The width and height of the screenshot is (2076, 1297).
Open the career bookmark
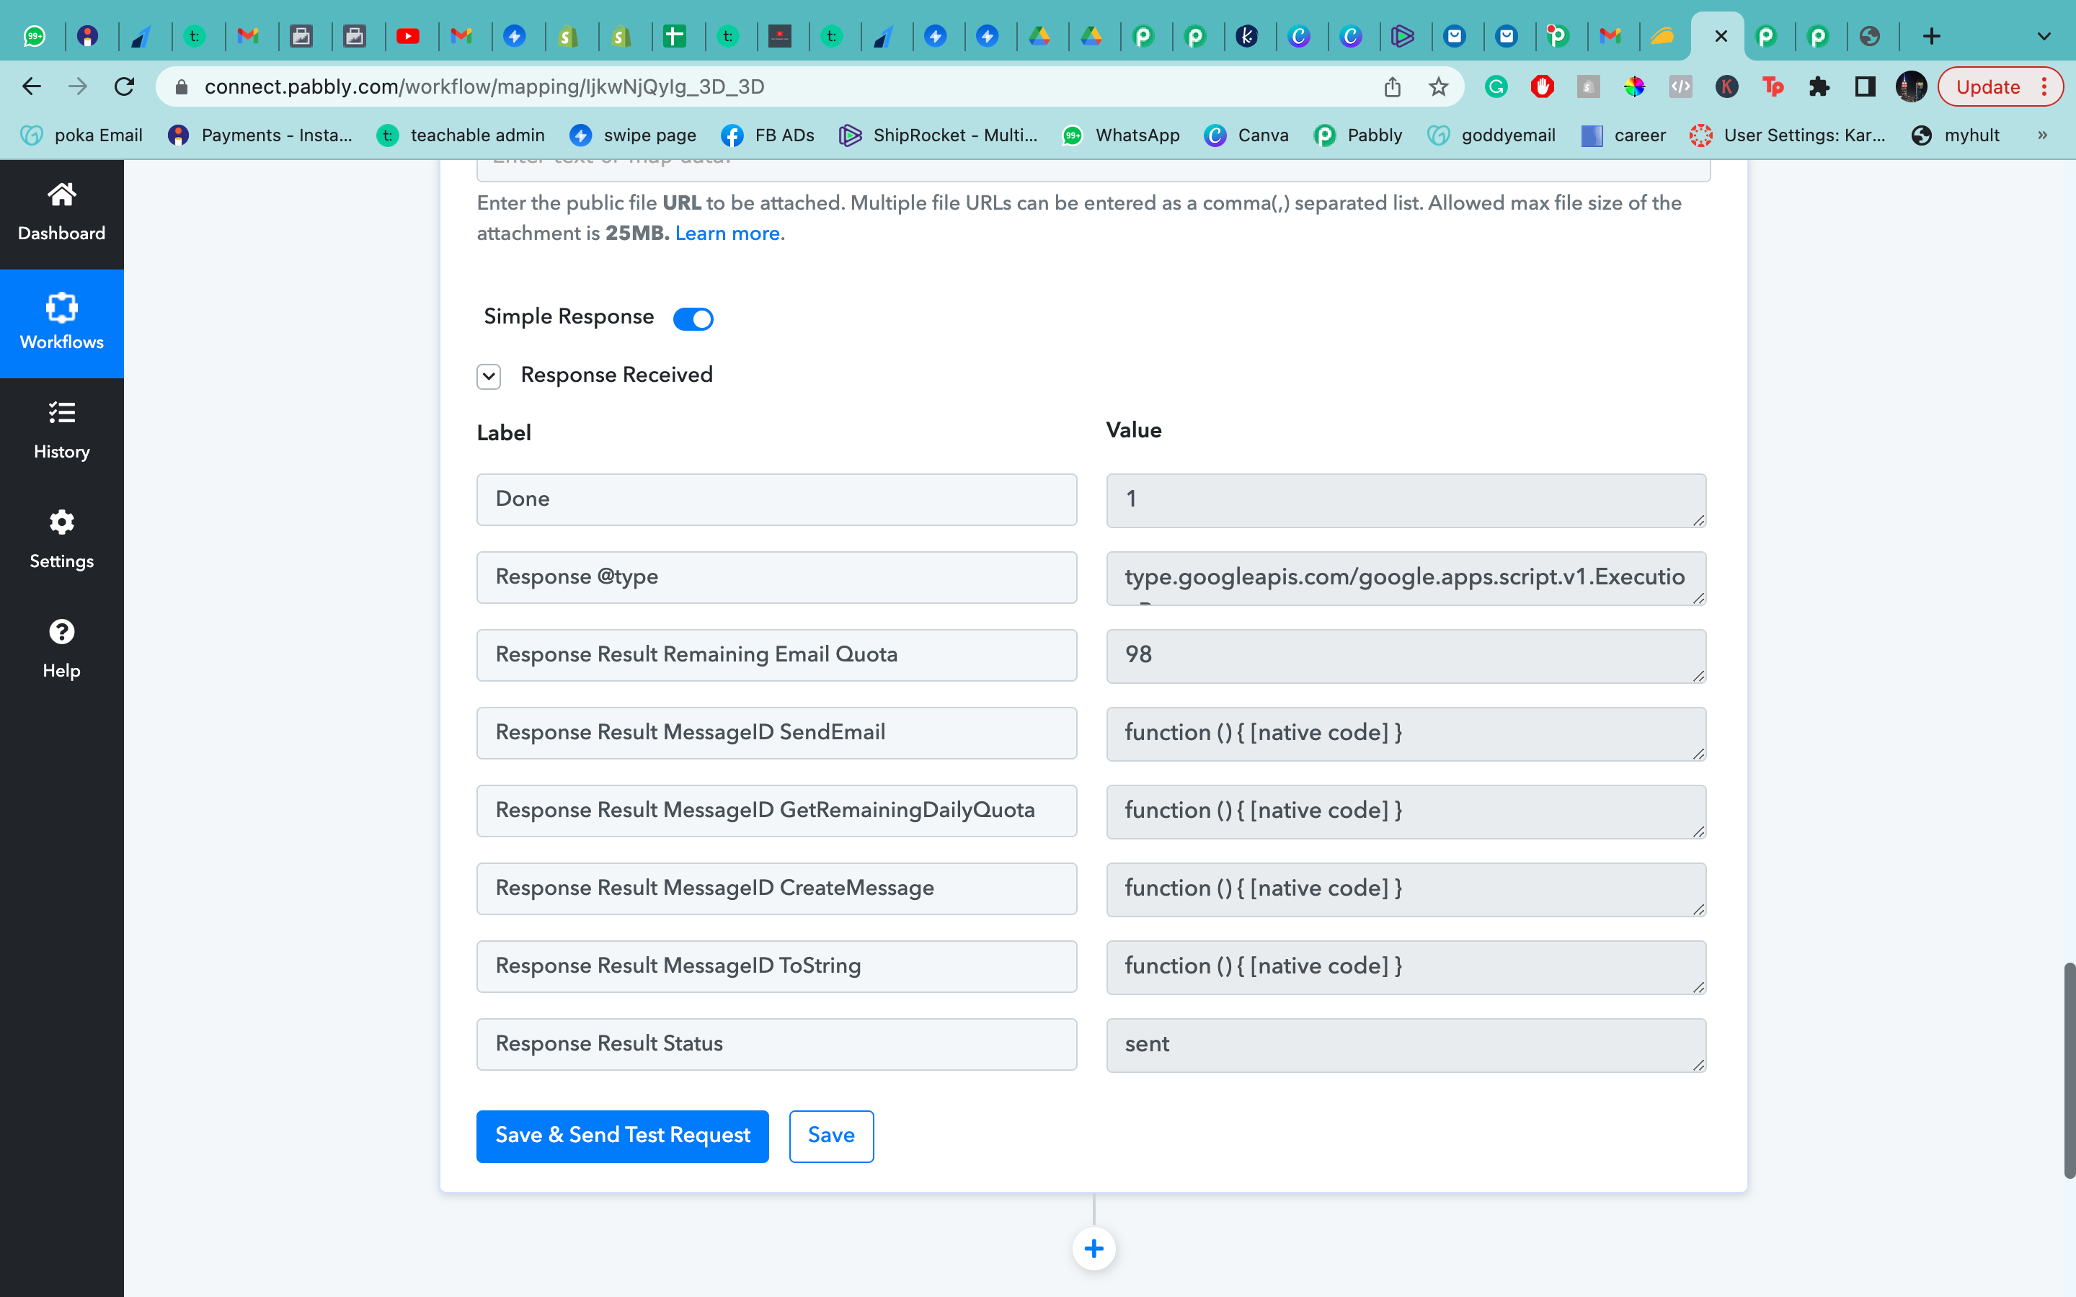(1623, 135)
